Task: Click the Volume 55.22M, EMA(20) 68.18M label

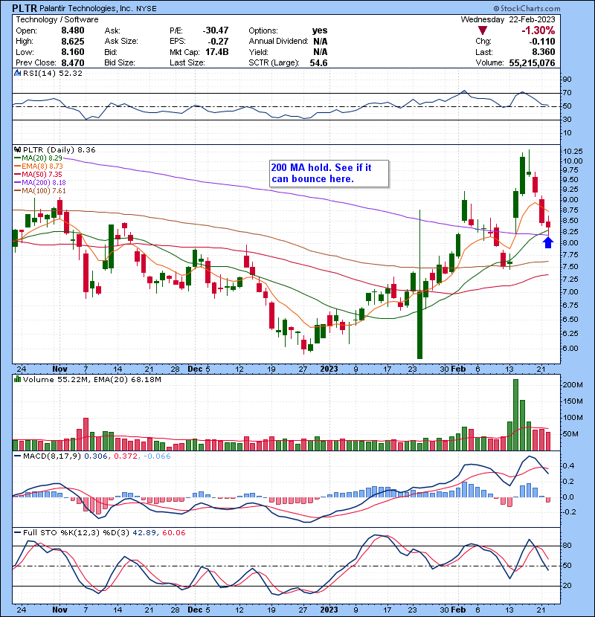Action: click(x=92, y=379)
